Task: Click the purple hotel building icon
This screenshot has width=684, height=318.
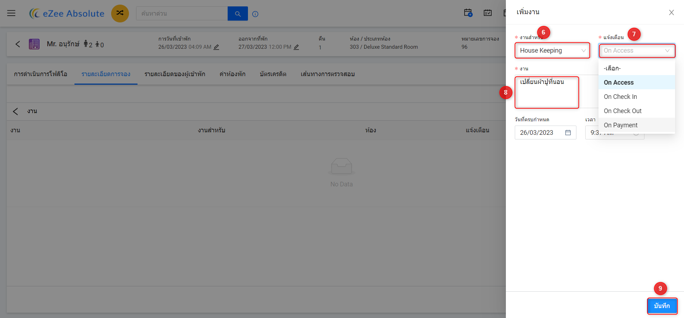Action: coord(34,44)
